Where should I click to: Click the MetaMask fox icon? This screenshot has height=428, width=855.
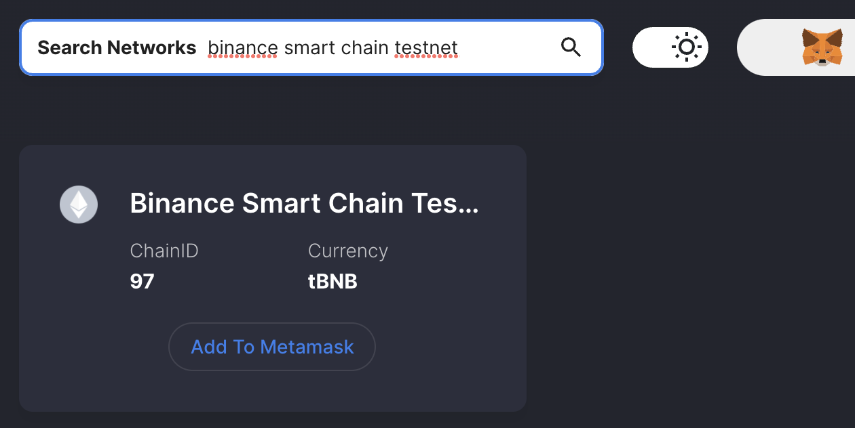coord(822,47)
